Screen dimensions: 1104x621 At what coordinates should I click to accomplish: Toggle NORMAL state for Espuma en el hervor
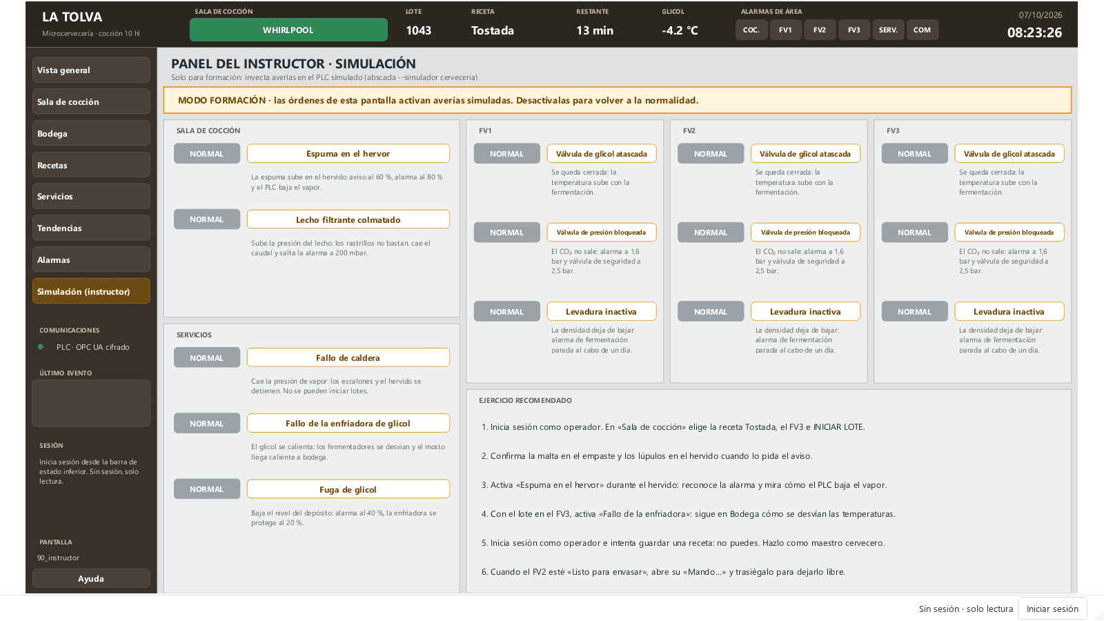click(207, 153)
